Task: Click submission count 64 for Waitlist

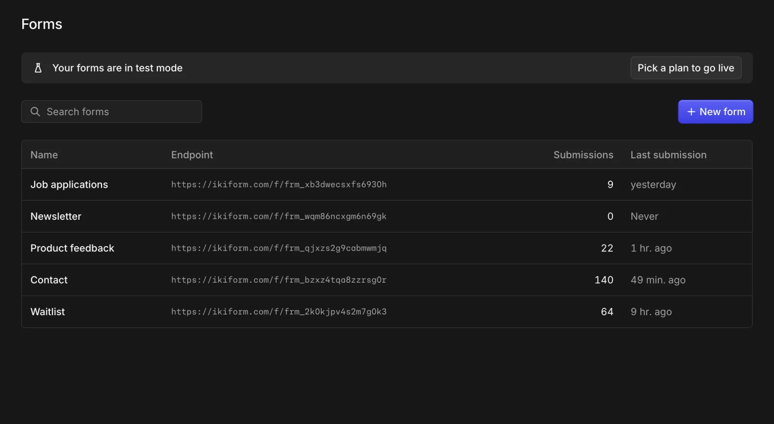Action: (607, 312)
